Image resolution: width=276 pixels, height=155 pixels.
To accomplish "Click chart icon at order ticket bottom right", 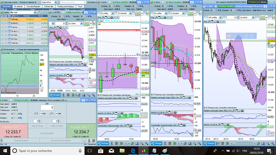I will tap(85, 141).
